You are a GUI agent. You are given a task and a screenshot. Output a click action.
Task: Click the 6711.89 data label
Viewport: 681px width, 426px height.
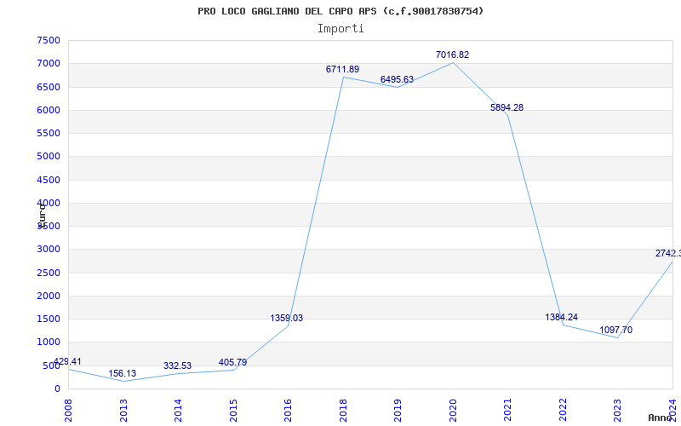(x=342, y=69)
